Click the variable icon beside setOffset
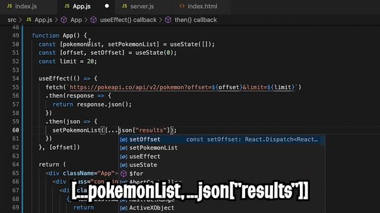This screenshot has height=213, width=380. [x=123, y=140]
